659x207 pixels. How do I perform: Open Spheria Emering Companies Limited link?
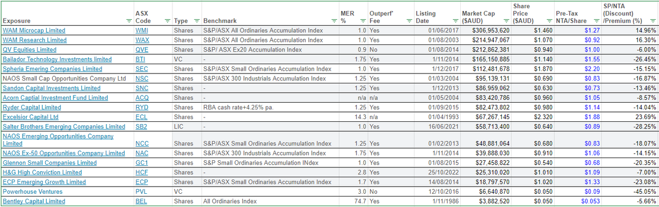(52, 69)
